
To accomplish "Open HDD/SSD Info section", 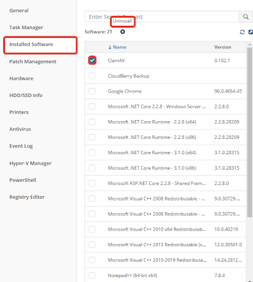I will tap(26, 95).
